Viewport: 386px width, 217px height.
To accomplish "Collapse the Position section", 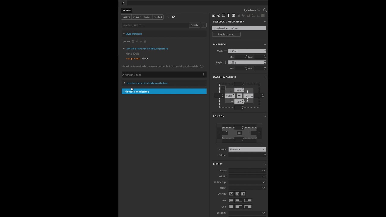I will [265, 116].
